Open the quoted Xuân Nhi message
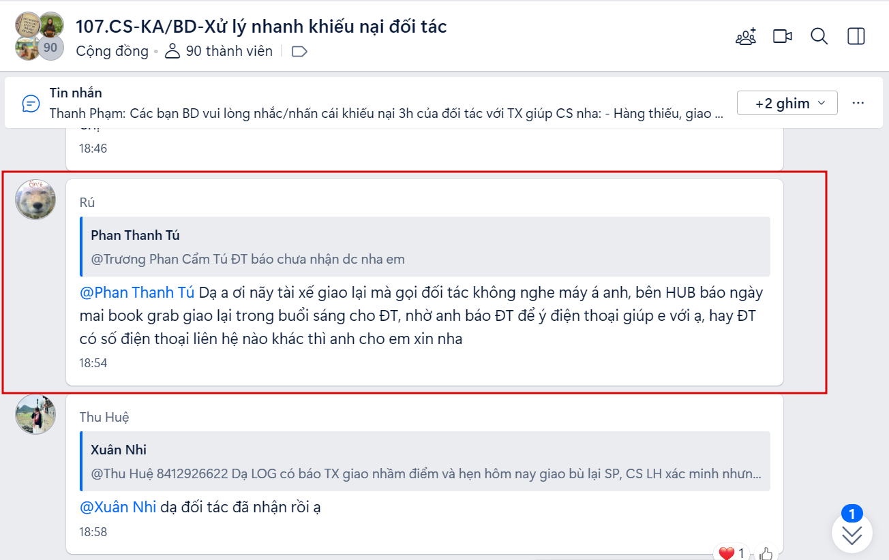The image size is (889, 560). click(x=425, y=461)
